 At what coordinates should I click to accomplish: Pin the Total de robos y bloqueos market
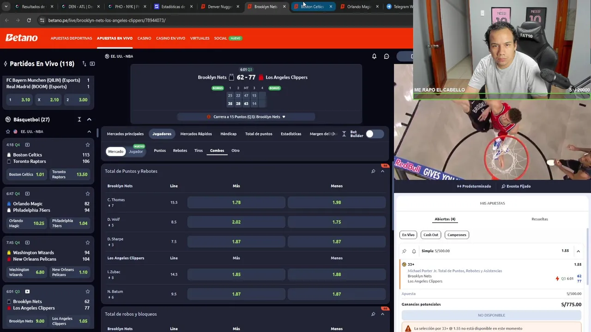coord(373,314)
